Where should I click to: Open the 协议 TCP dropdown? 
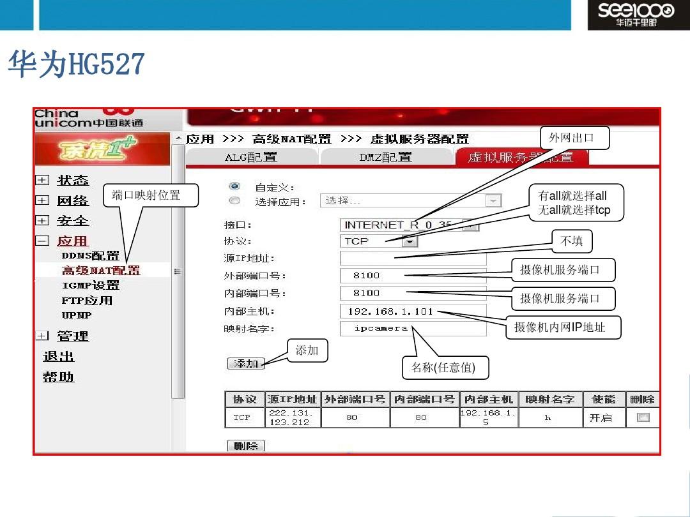(410, 241)
